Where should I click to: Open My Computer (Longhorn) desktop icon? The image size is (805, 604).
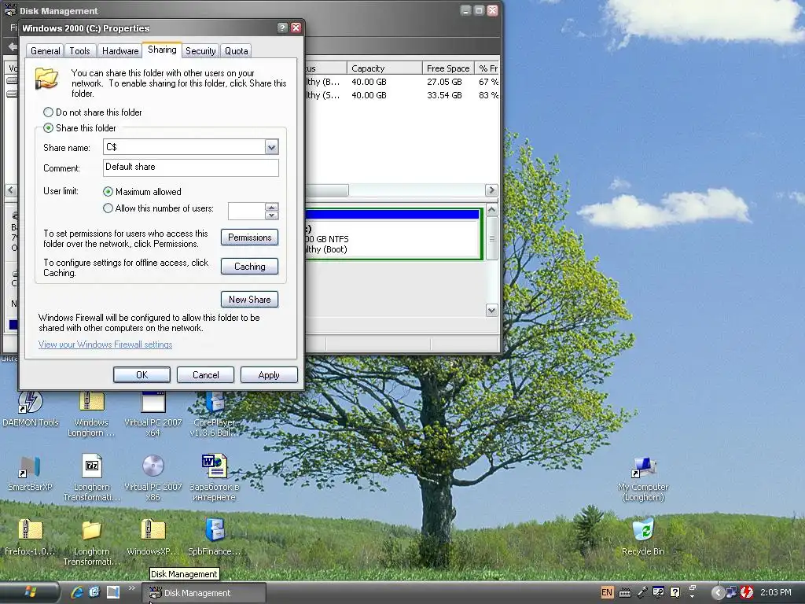[x=643, y=479]
